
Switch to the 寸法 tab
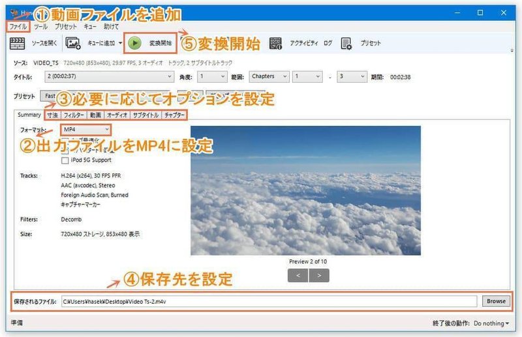click(x=53, y=115)
